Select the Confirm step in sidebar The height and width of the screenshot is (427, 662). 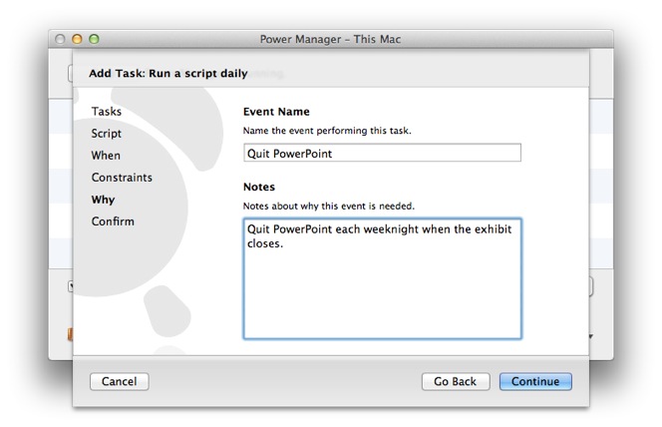(113, 221)
